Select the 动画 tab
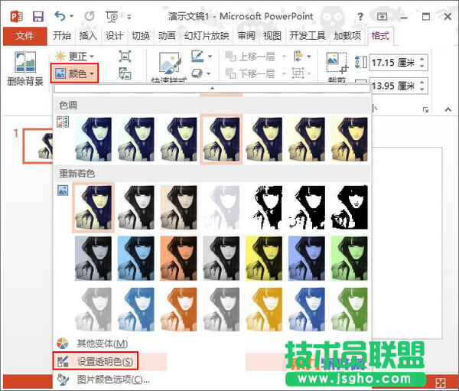459x391 pixels. pos(167,36)
